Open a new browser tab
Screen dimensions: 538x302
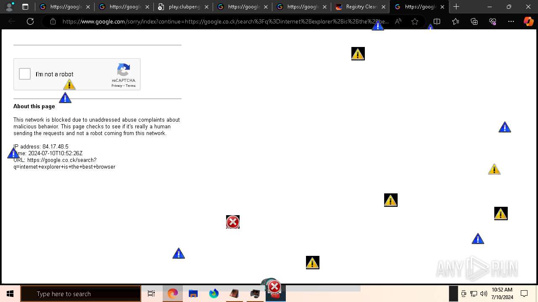click(456, 7)
